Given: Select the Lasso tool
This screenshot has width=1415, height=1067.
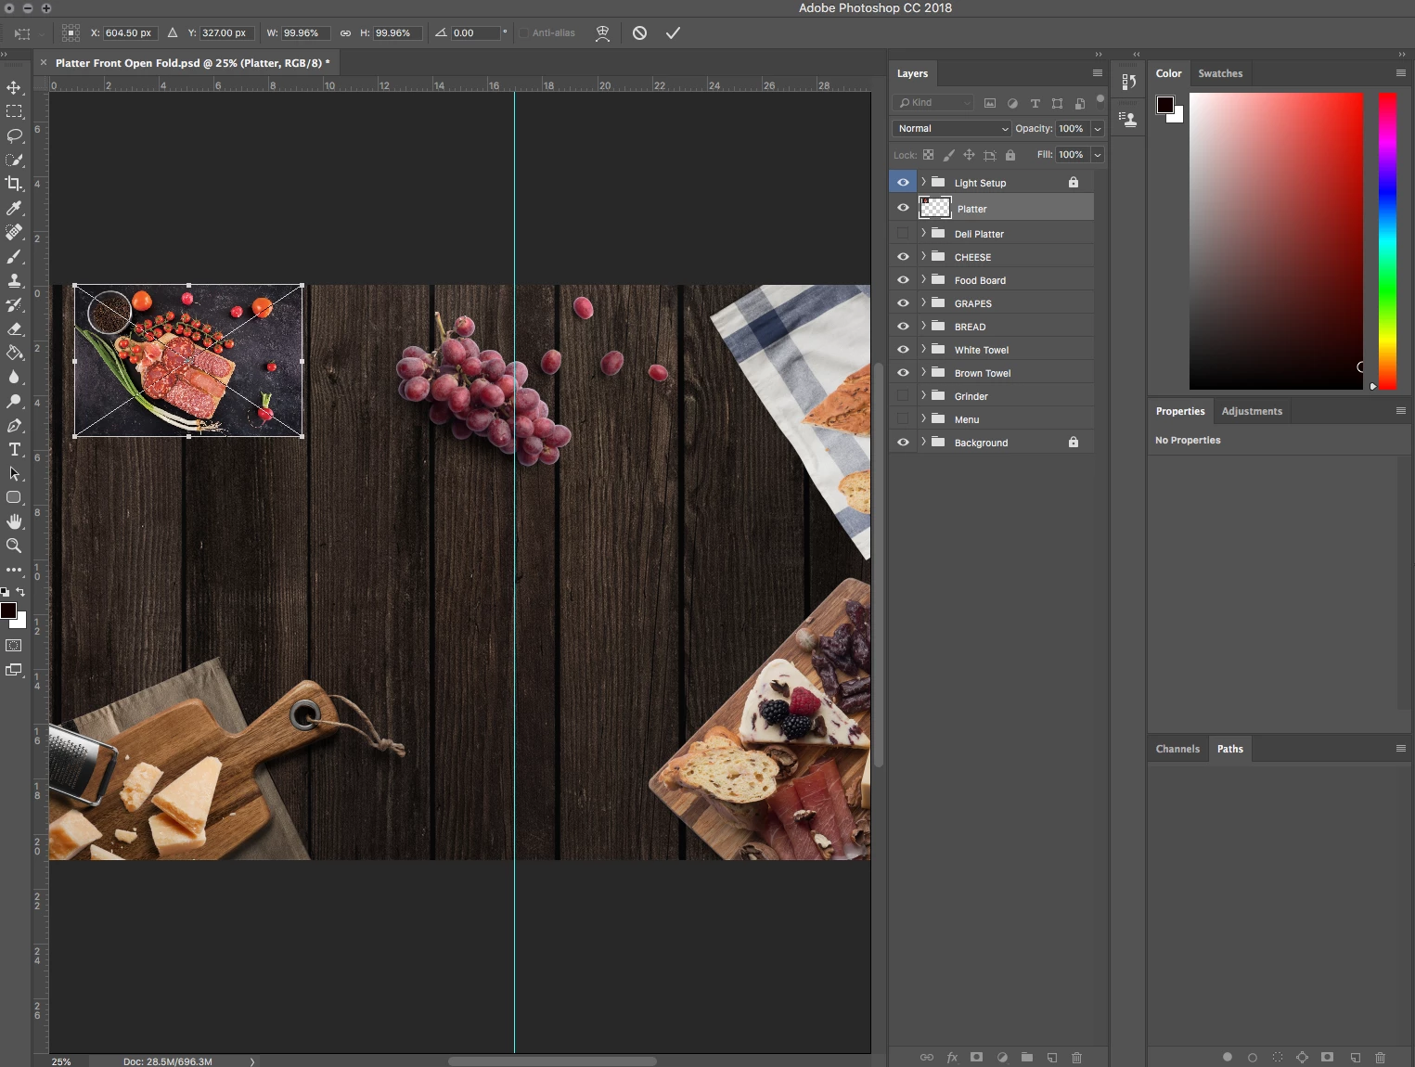Looking at the screenshot, I should click(14, 135).
